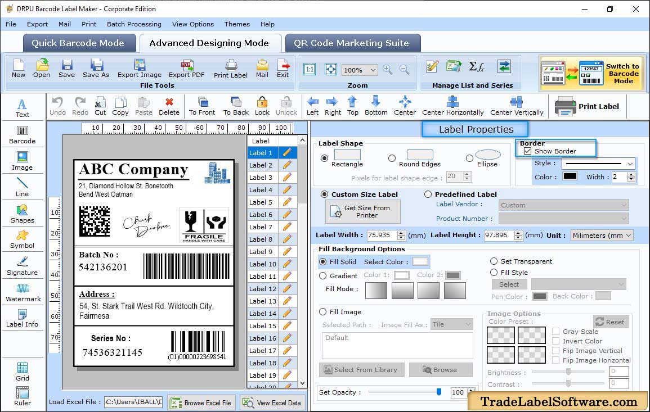Image resolution: width=650 pixels, height=412 pixels.
Task: Open the Image Fill As dropdown
Action: pyautogui.click(x=451, y=324)
